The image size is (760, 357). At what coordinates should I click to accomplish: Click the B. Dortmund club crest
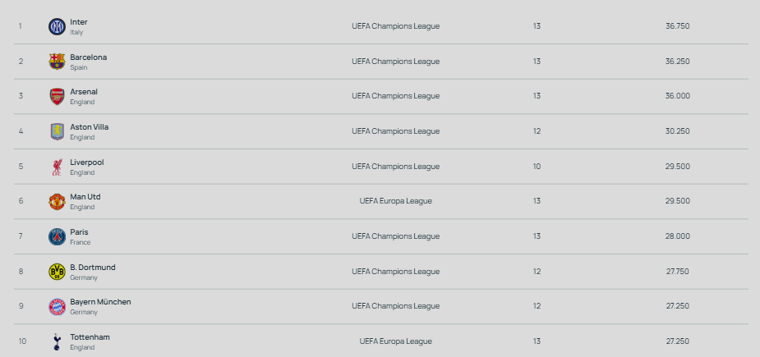pos(57,272)
